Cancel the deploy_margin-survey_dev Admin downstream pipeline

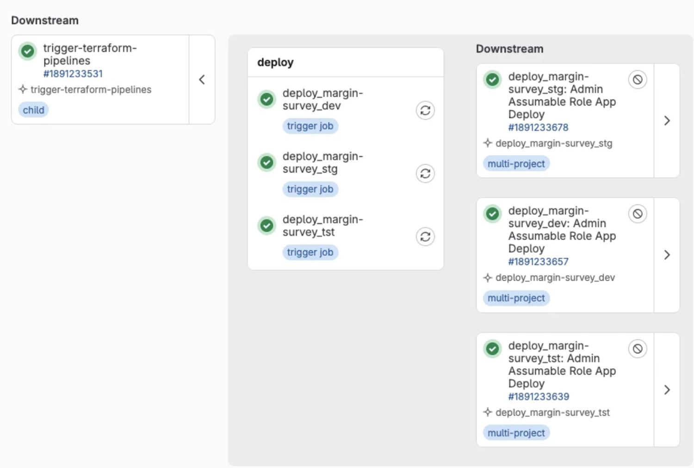(638, 214)
